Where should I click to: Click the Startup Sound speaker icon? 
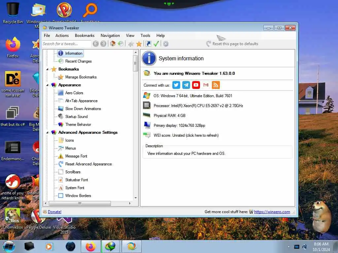coord(61,116)
